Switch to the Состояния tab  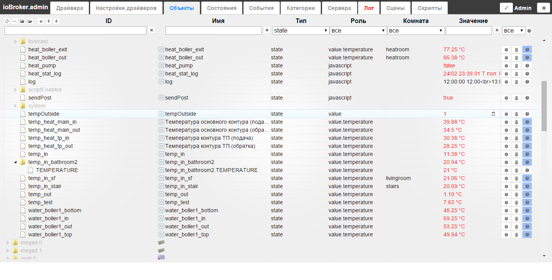point(222,8)
